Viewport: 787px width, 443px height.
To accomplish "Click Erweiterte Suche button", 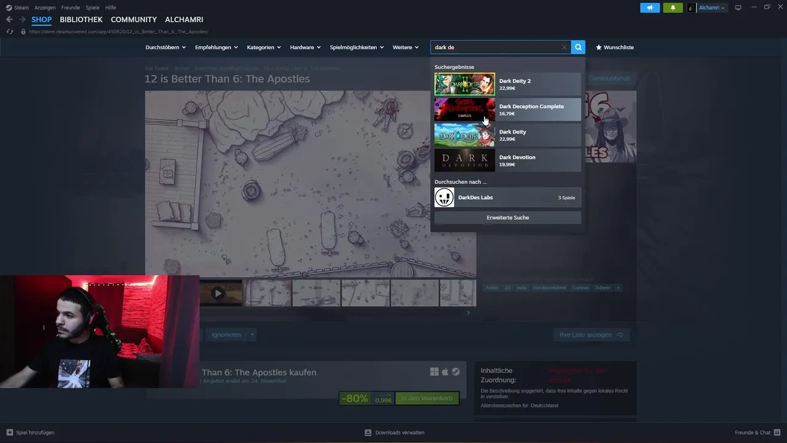I will pos(507,217).
